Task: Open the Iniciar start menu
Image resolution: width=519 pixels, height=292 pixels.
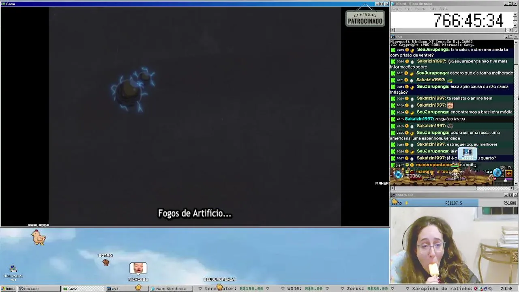Action: [9, 289]
